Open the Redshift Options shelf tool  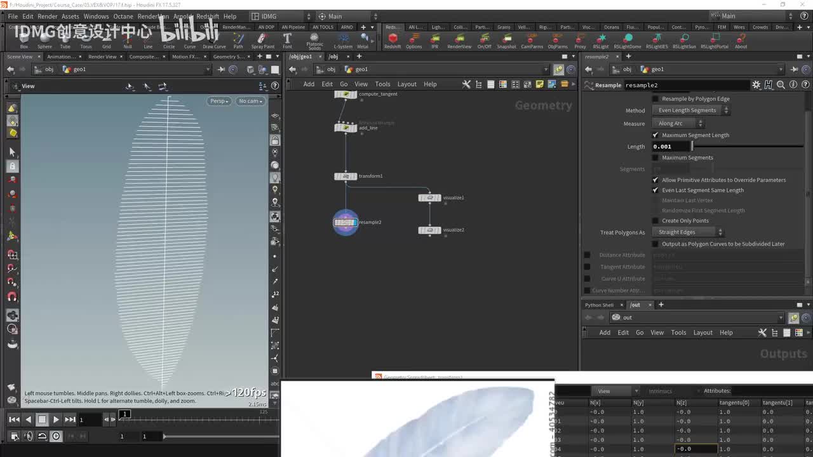coord(414,41)
